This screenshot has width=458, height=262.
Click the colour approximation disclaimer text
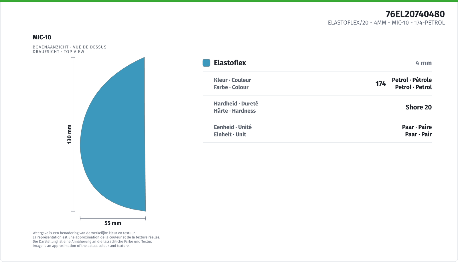pos(96,239)
